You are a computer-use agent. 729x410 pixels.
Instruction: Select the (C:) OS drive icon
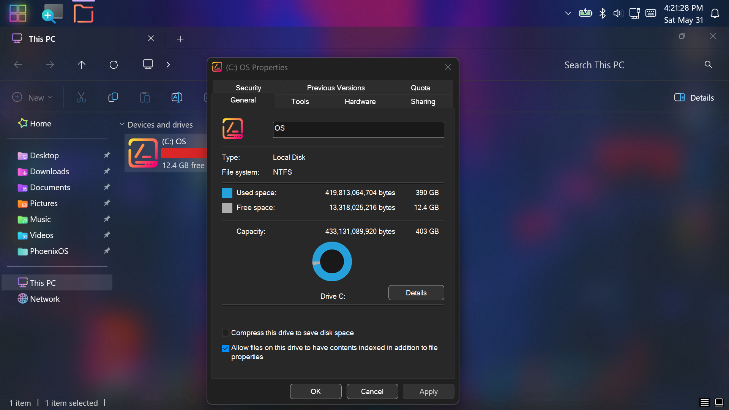point(143,153)
